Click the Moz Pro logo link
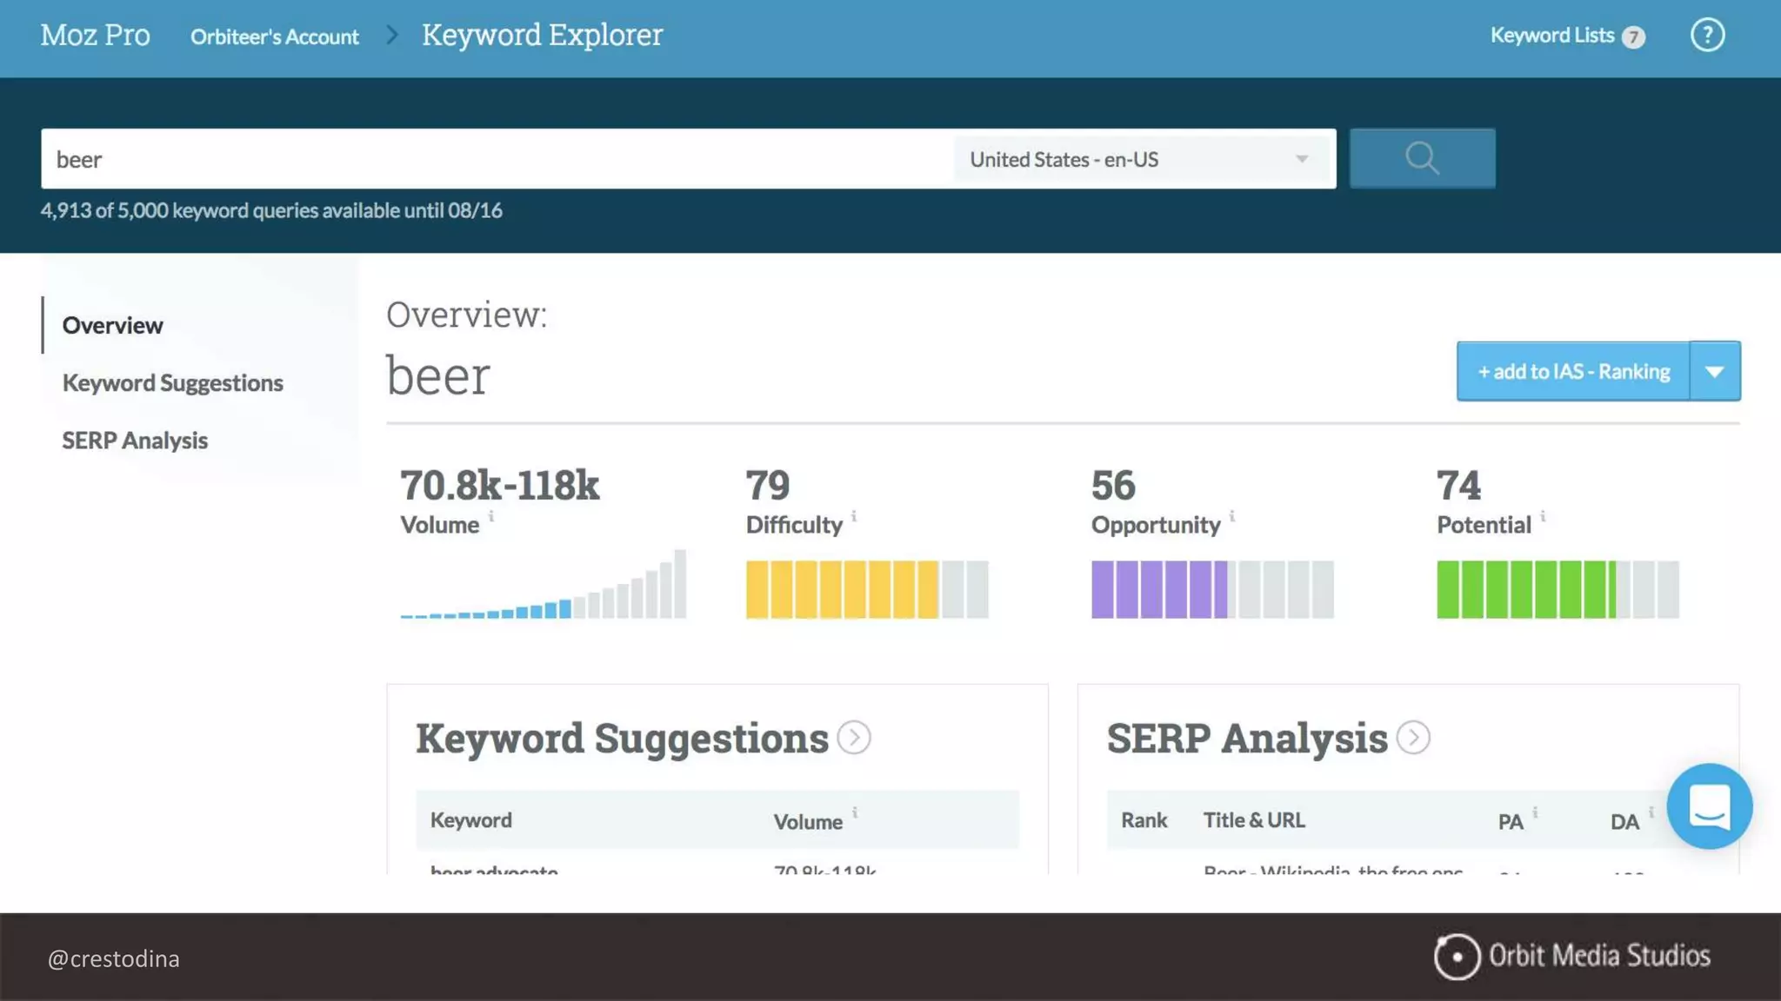Viewport: 1781px width, 1001px height. 95,36
